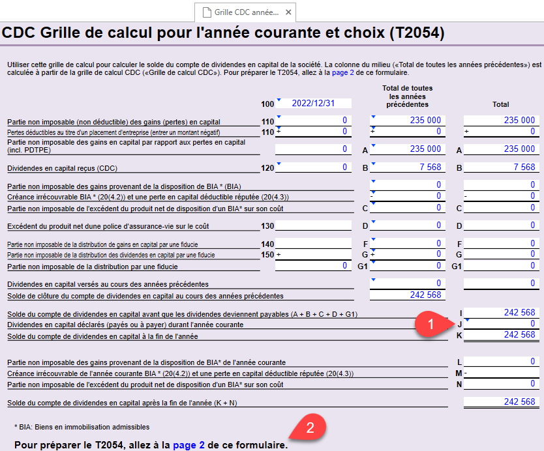Click previous-years field on Dividendes en capital versés row
The width and height of the screenshot is (544, 451).
[x=408, y=284]
